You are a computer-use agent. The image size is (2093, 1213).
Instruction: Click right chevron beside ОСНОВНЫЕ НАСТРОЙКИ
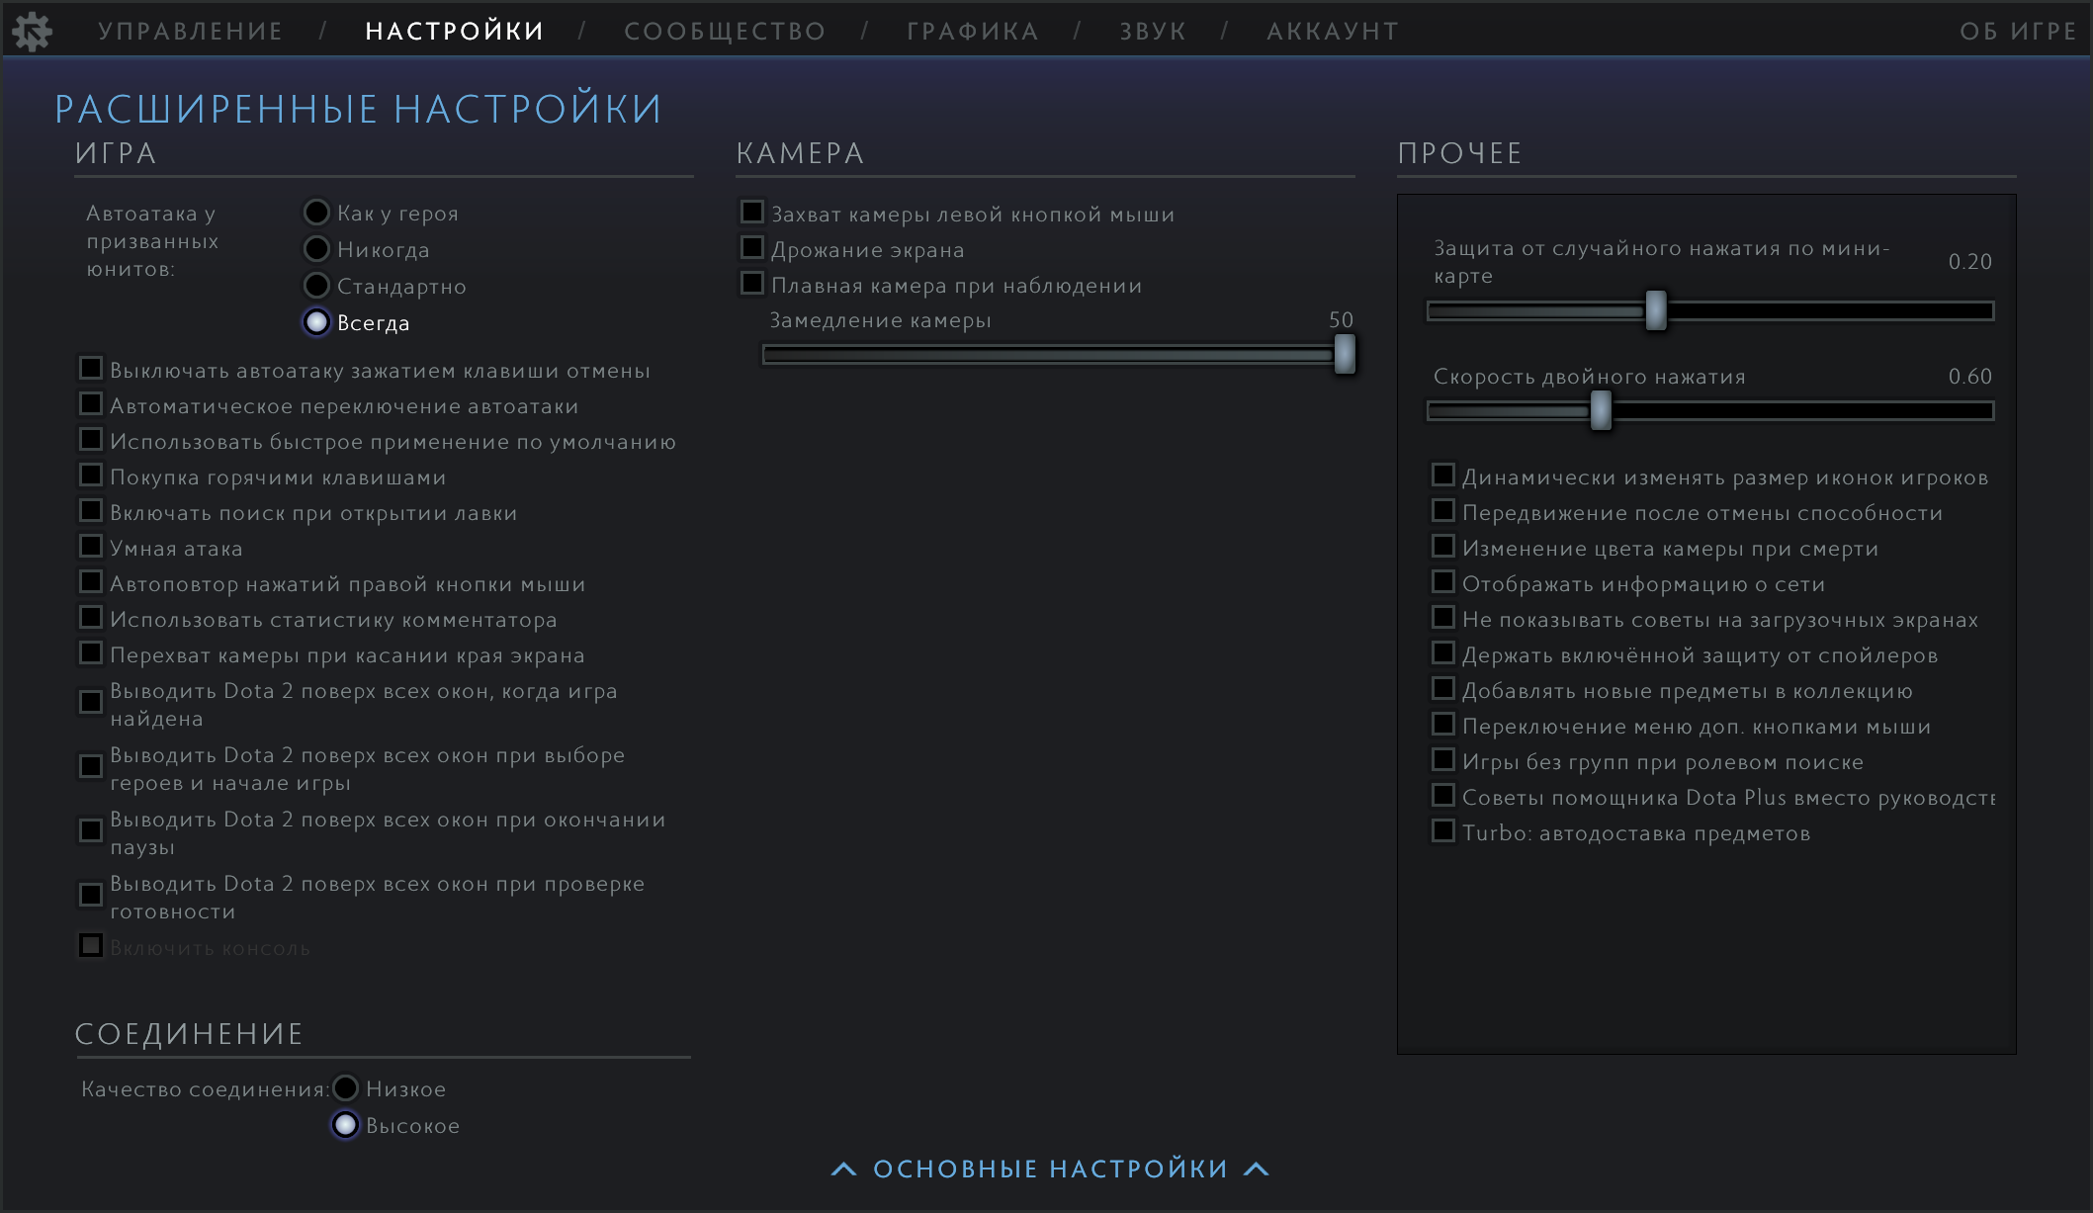point(1256,1170)
